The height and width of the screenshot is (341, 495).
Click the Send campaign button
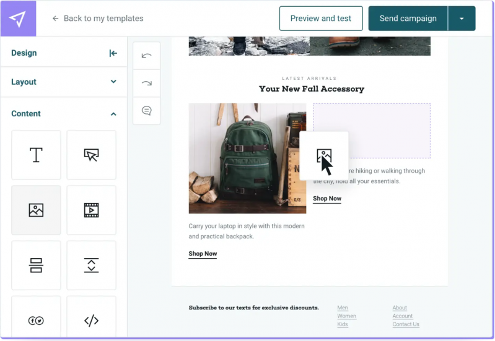pyautogui.click(x=408, y=19)
